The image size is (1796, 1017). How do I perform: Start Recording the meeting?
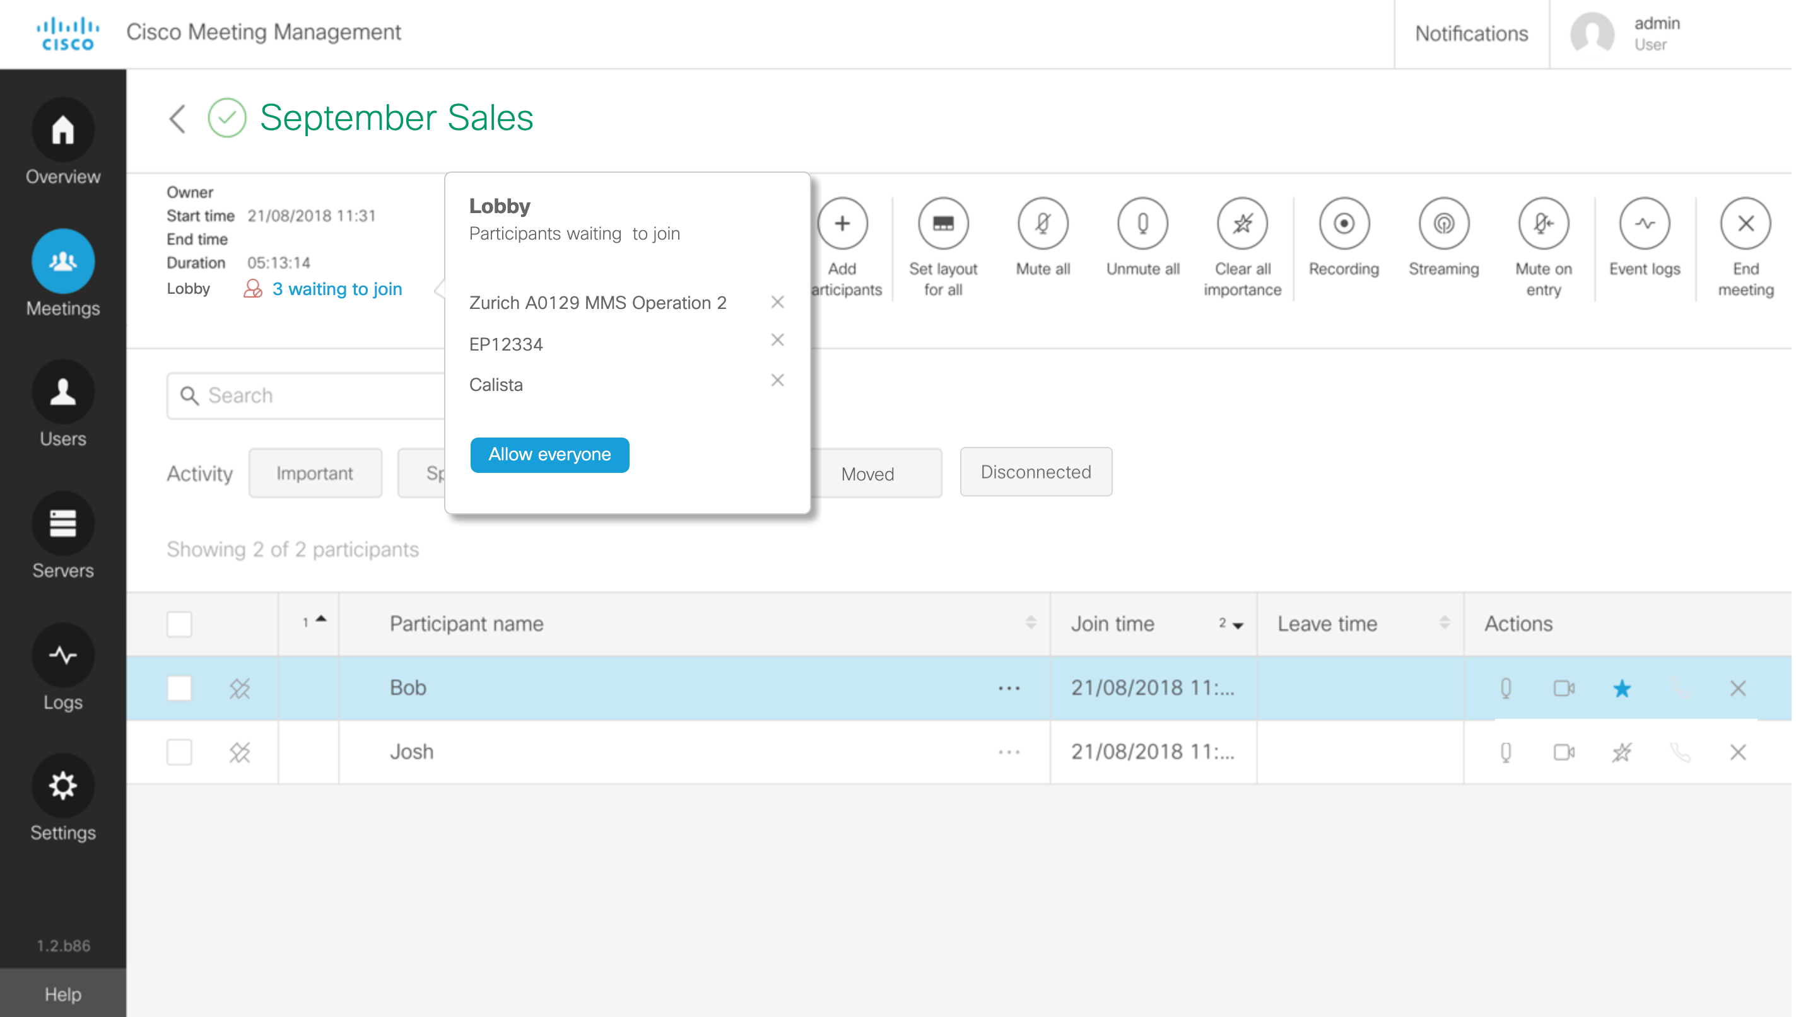[x=1344, y=224]
